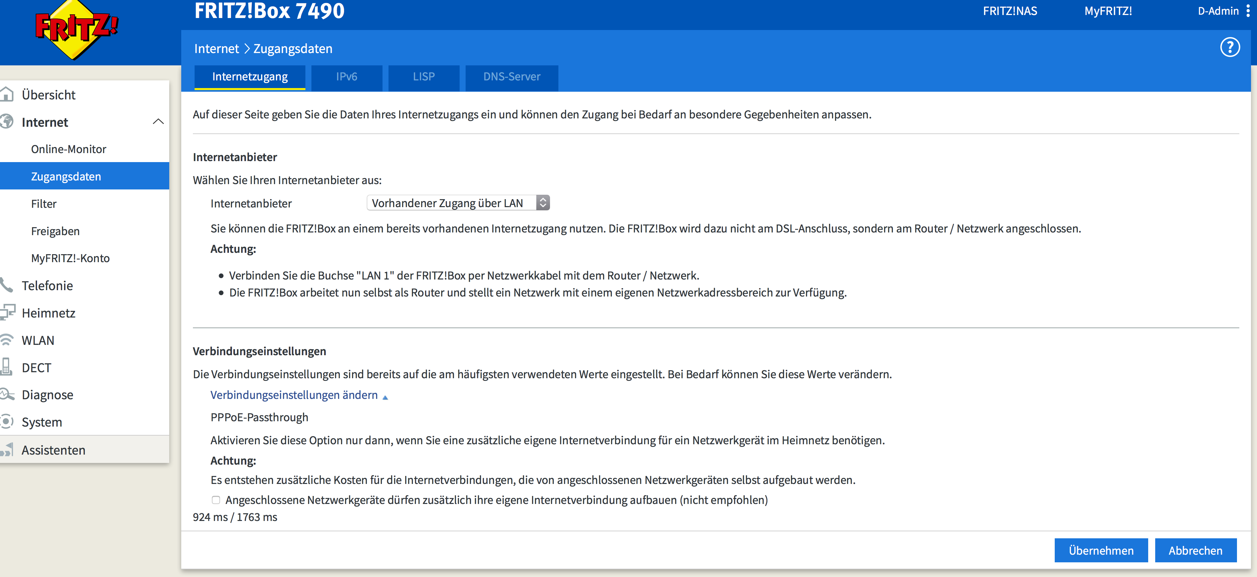
Task: Enable PPPoE passthrough checkbox for network devices
Action: 216,500
